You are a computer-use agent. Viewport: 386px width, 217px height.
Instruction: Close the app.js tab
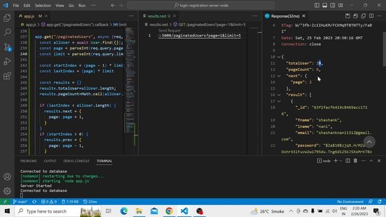pos(46,16)
